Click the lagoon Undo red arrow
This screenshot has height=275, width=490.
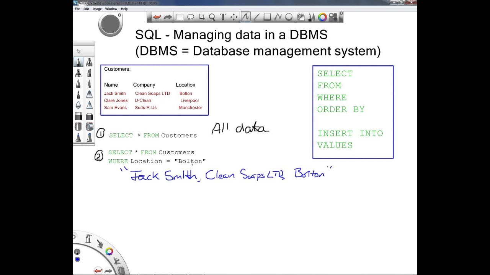coord(98,270)
